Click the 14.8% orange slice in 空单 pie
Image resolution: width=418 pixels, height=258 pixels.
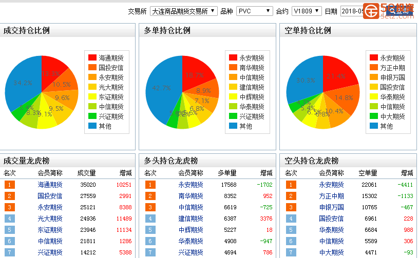(x=344, y=98)
